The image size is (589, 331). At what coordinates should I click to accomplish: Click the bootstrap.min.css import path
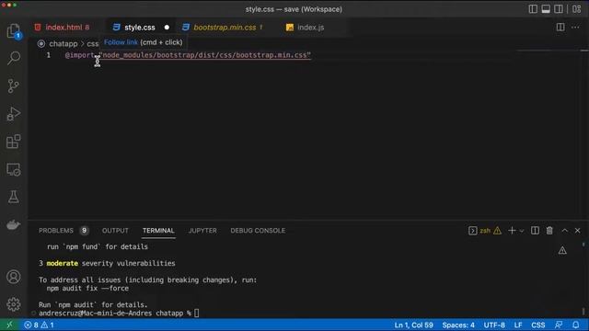point(205,55)
